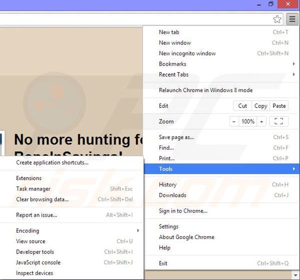The width and height of the screenshot is (300, 280).
Task: Select Find... in the menu
Action: 221,148
